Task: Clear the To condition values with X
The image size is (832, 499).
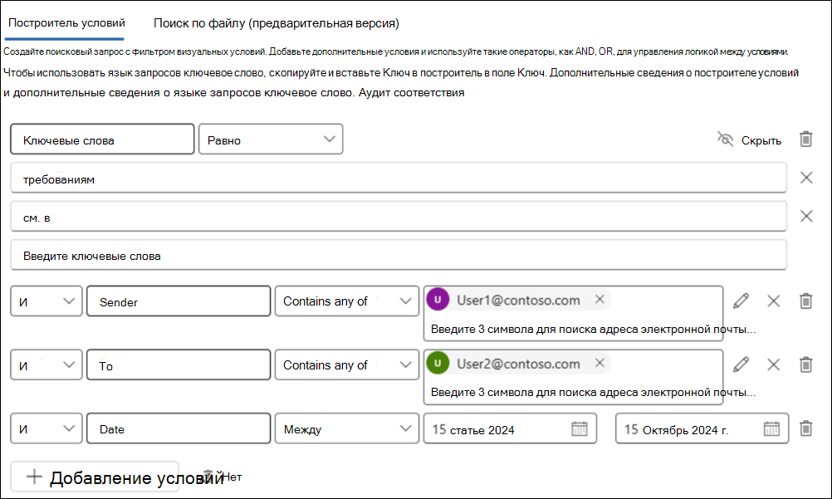Action: click(x=774, y=364)
